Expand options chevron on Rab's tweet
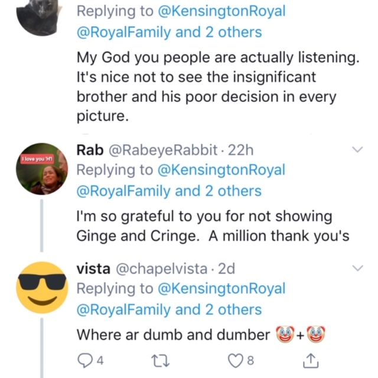The height and width of the screenshot is (378, 378). click(357, 151)
